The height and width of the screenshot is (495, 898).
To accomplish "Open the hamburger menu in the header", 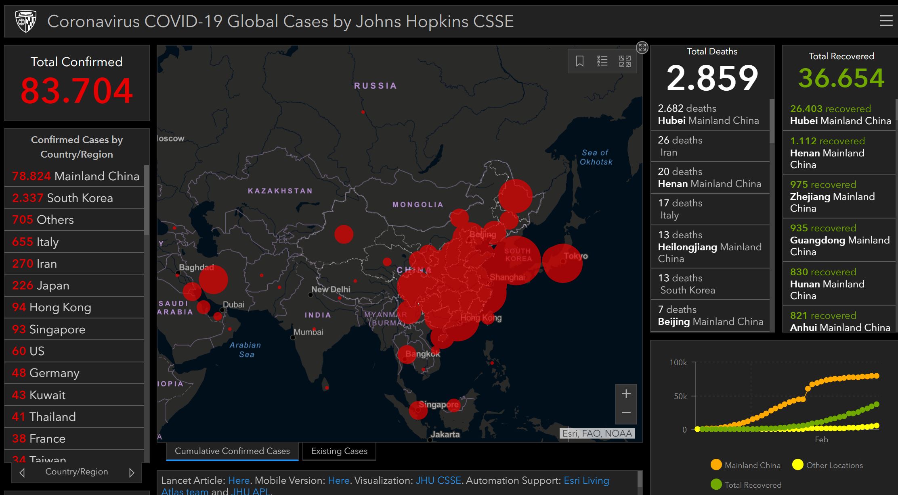I will [886, 21].
